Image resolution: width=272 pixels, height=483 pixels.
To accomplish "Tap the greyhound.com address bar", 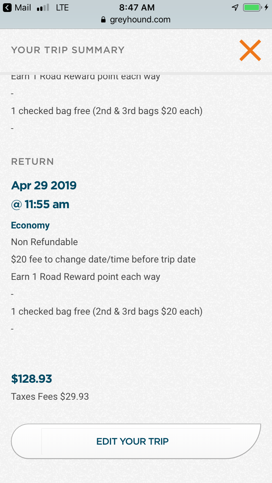I will pyautogui.click(x=140, y=20).
